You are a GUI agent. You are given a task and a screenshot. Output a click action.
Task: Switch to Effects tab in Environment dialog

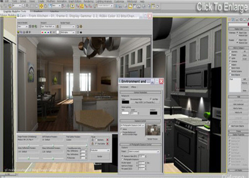click(x=133, y=87)
